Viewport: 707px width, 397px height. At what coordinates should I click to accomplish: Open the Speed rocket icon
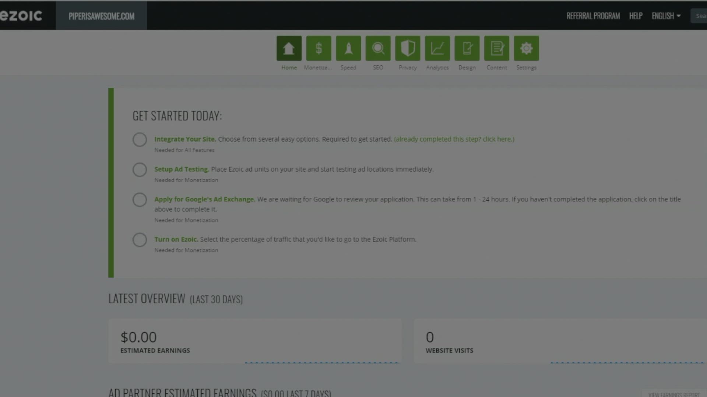[x=348, y=48]
